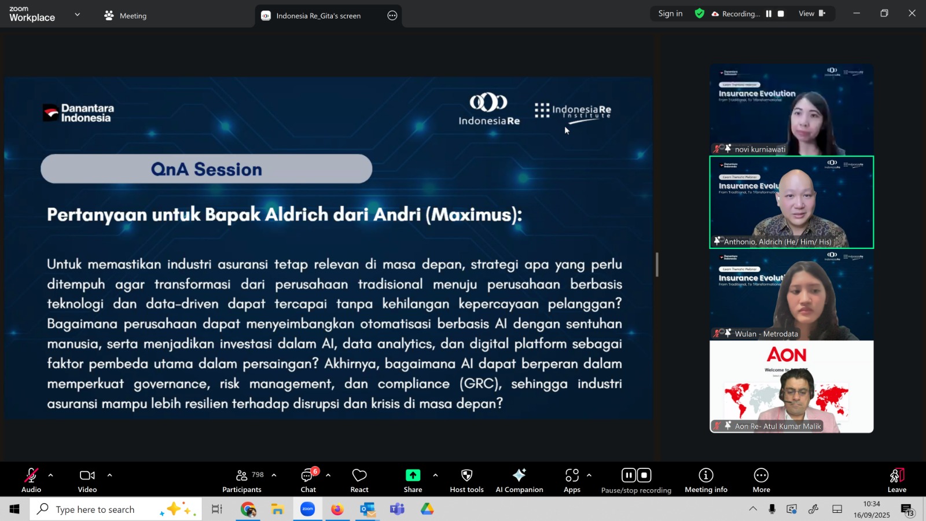Click the Sign in button

[670, 14]
